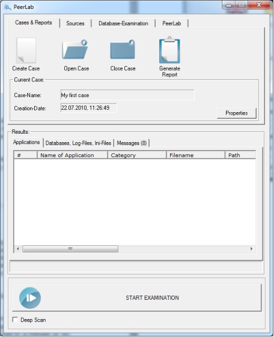Open a case with the Open Case folder icon

75,49
